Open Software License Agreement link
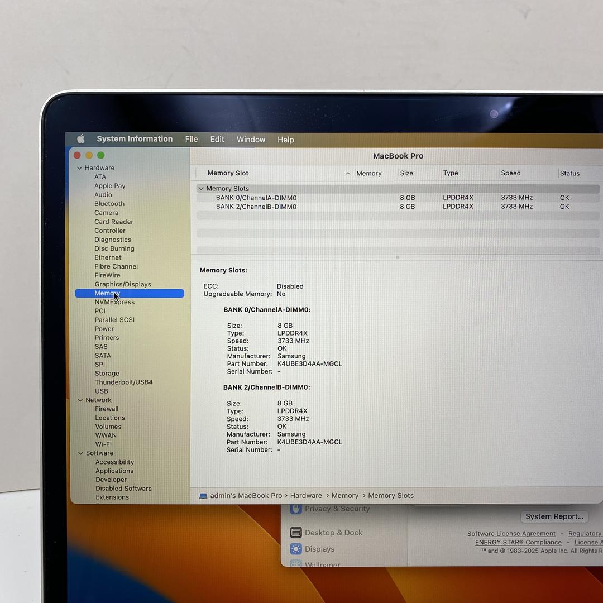 point(511,534)
